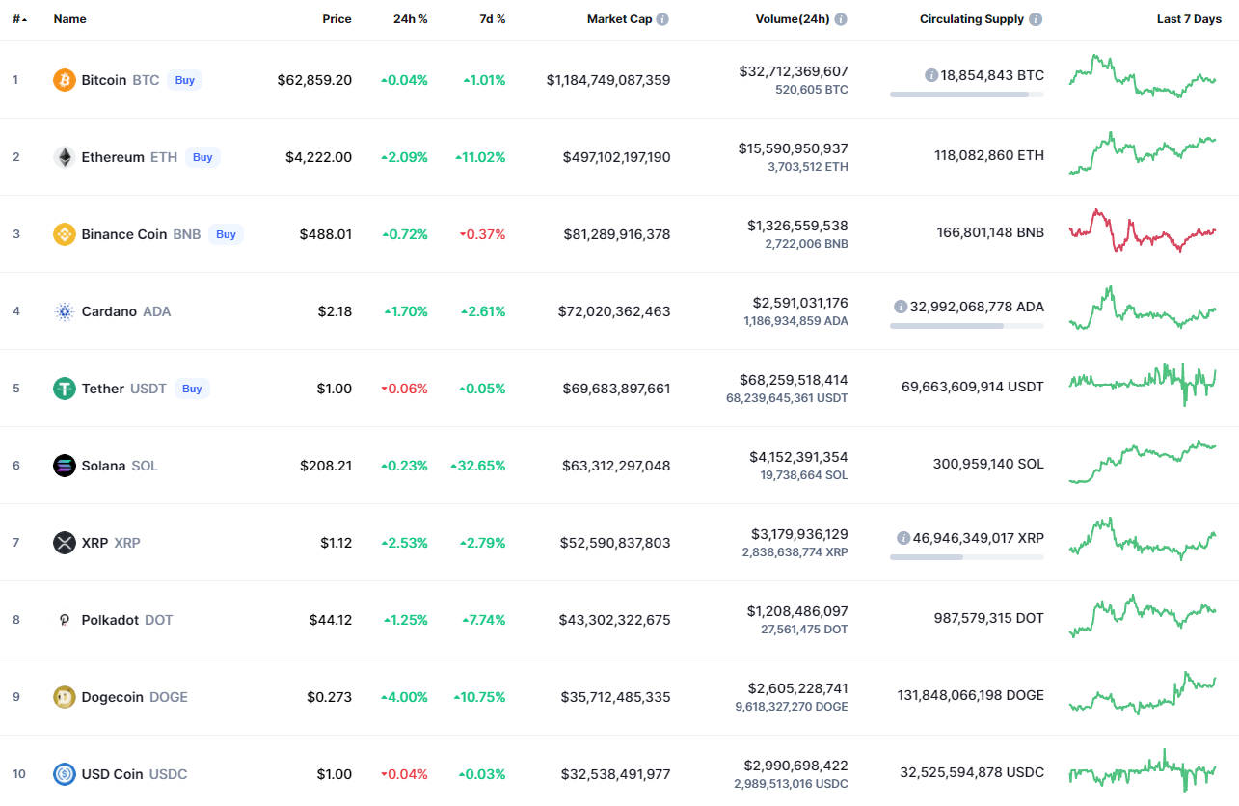Click Dogecoin 24h change 4.00%

pyautogui.click(x=405, y=697)
